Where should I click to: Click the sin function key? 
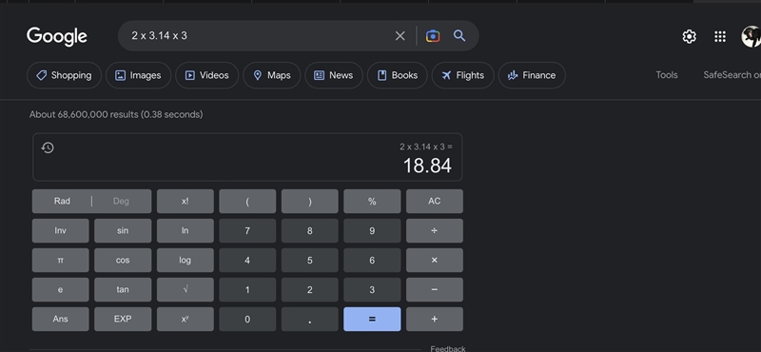(x=123, y=230)
